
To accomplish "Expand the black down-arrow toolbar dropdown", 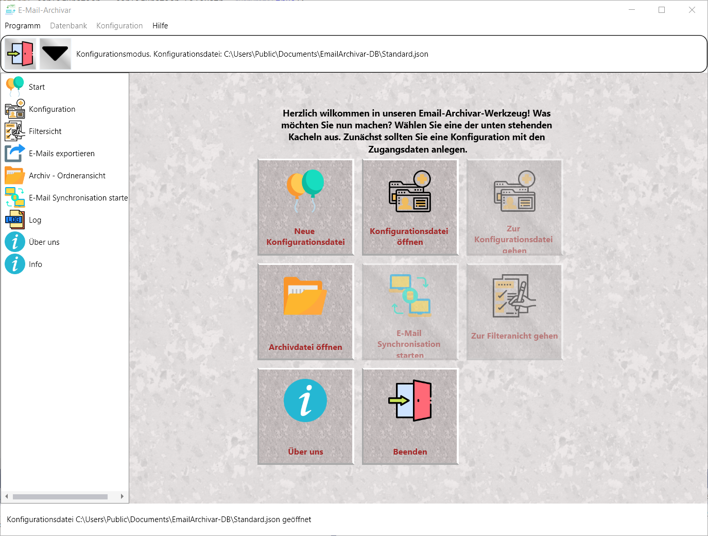I will [55, 54].
